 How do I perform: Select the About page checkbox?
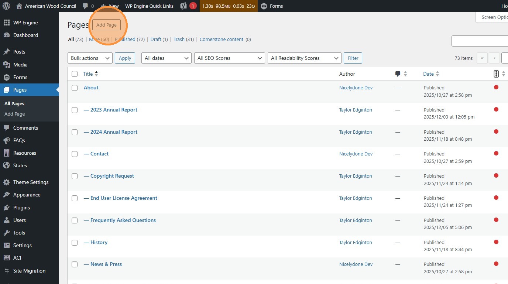75,88
